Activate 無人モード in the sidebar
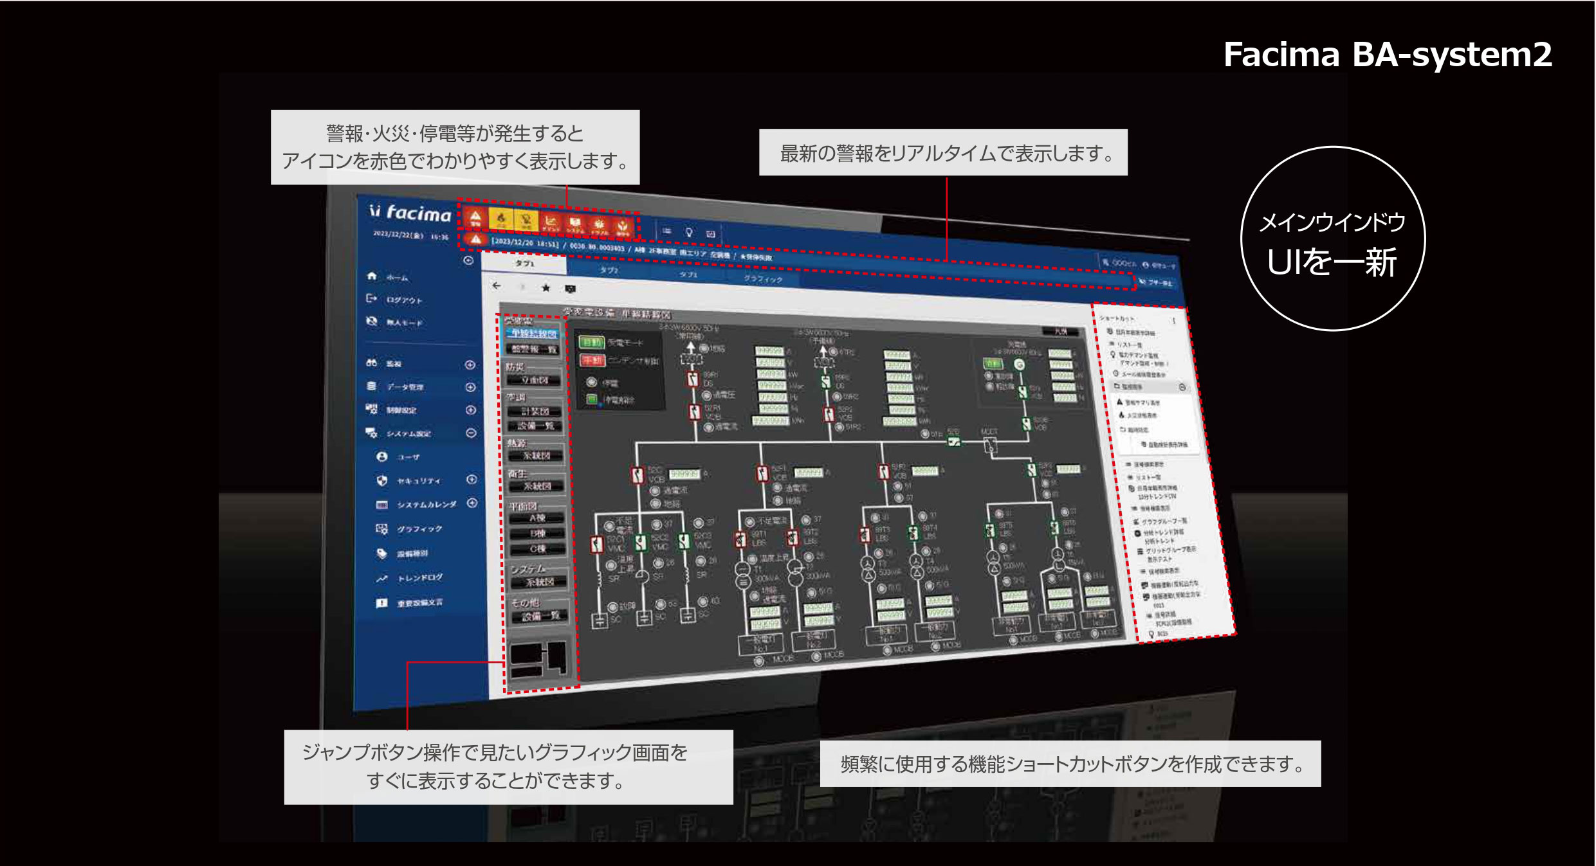 pyautogui.click(x=394, y=321)
